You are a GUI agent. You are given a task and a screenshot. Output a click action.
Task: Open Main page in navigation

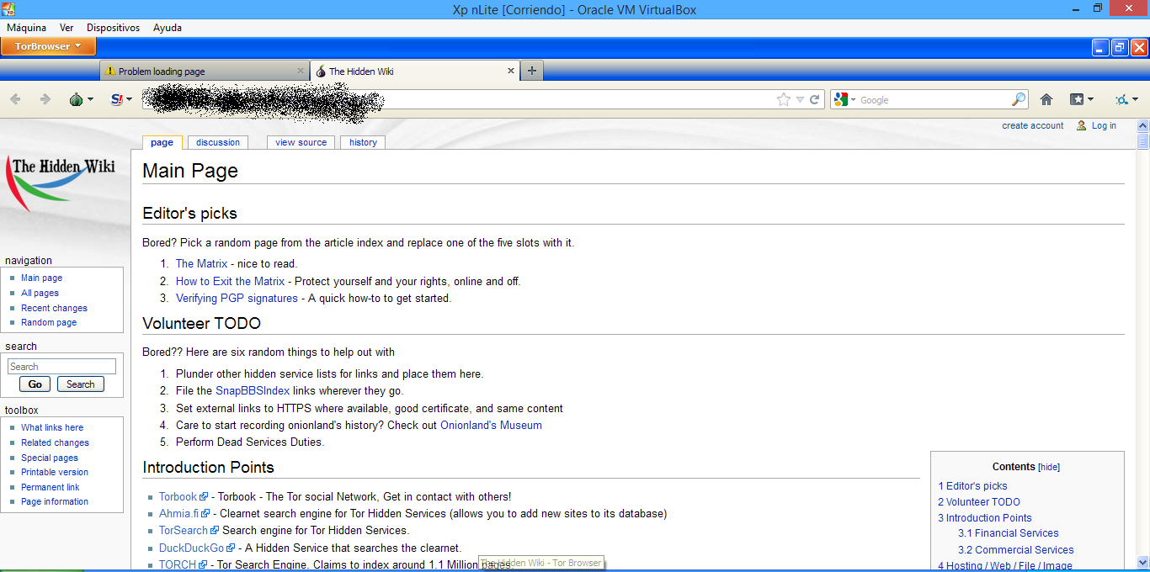click(x=41, y=278)
